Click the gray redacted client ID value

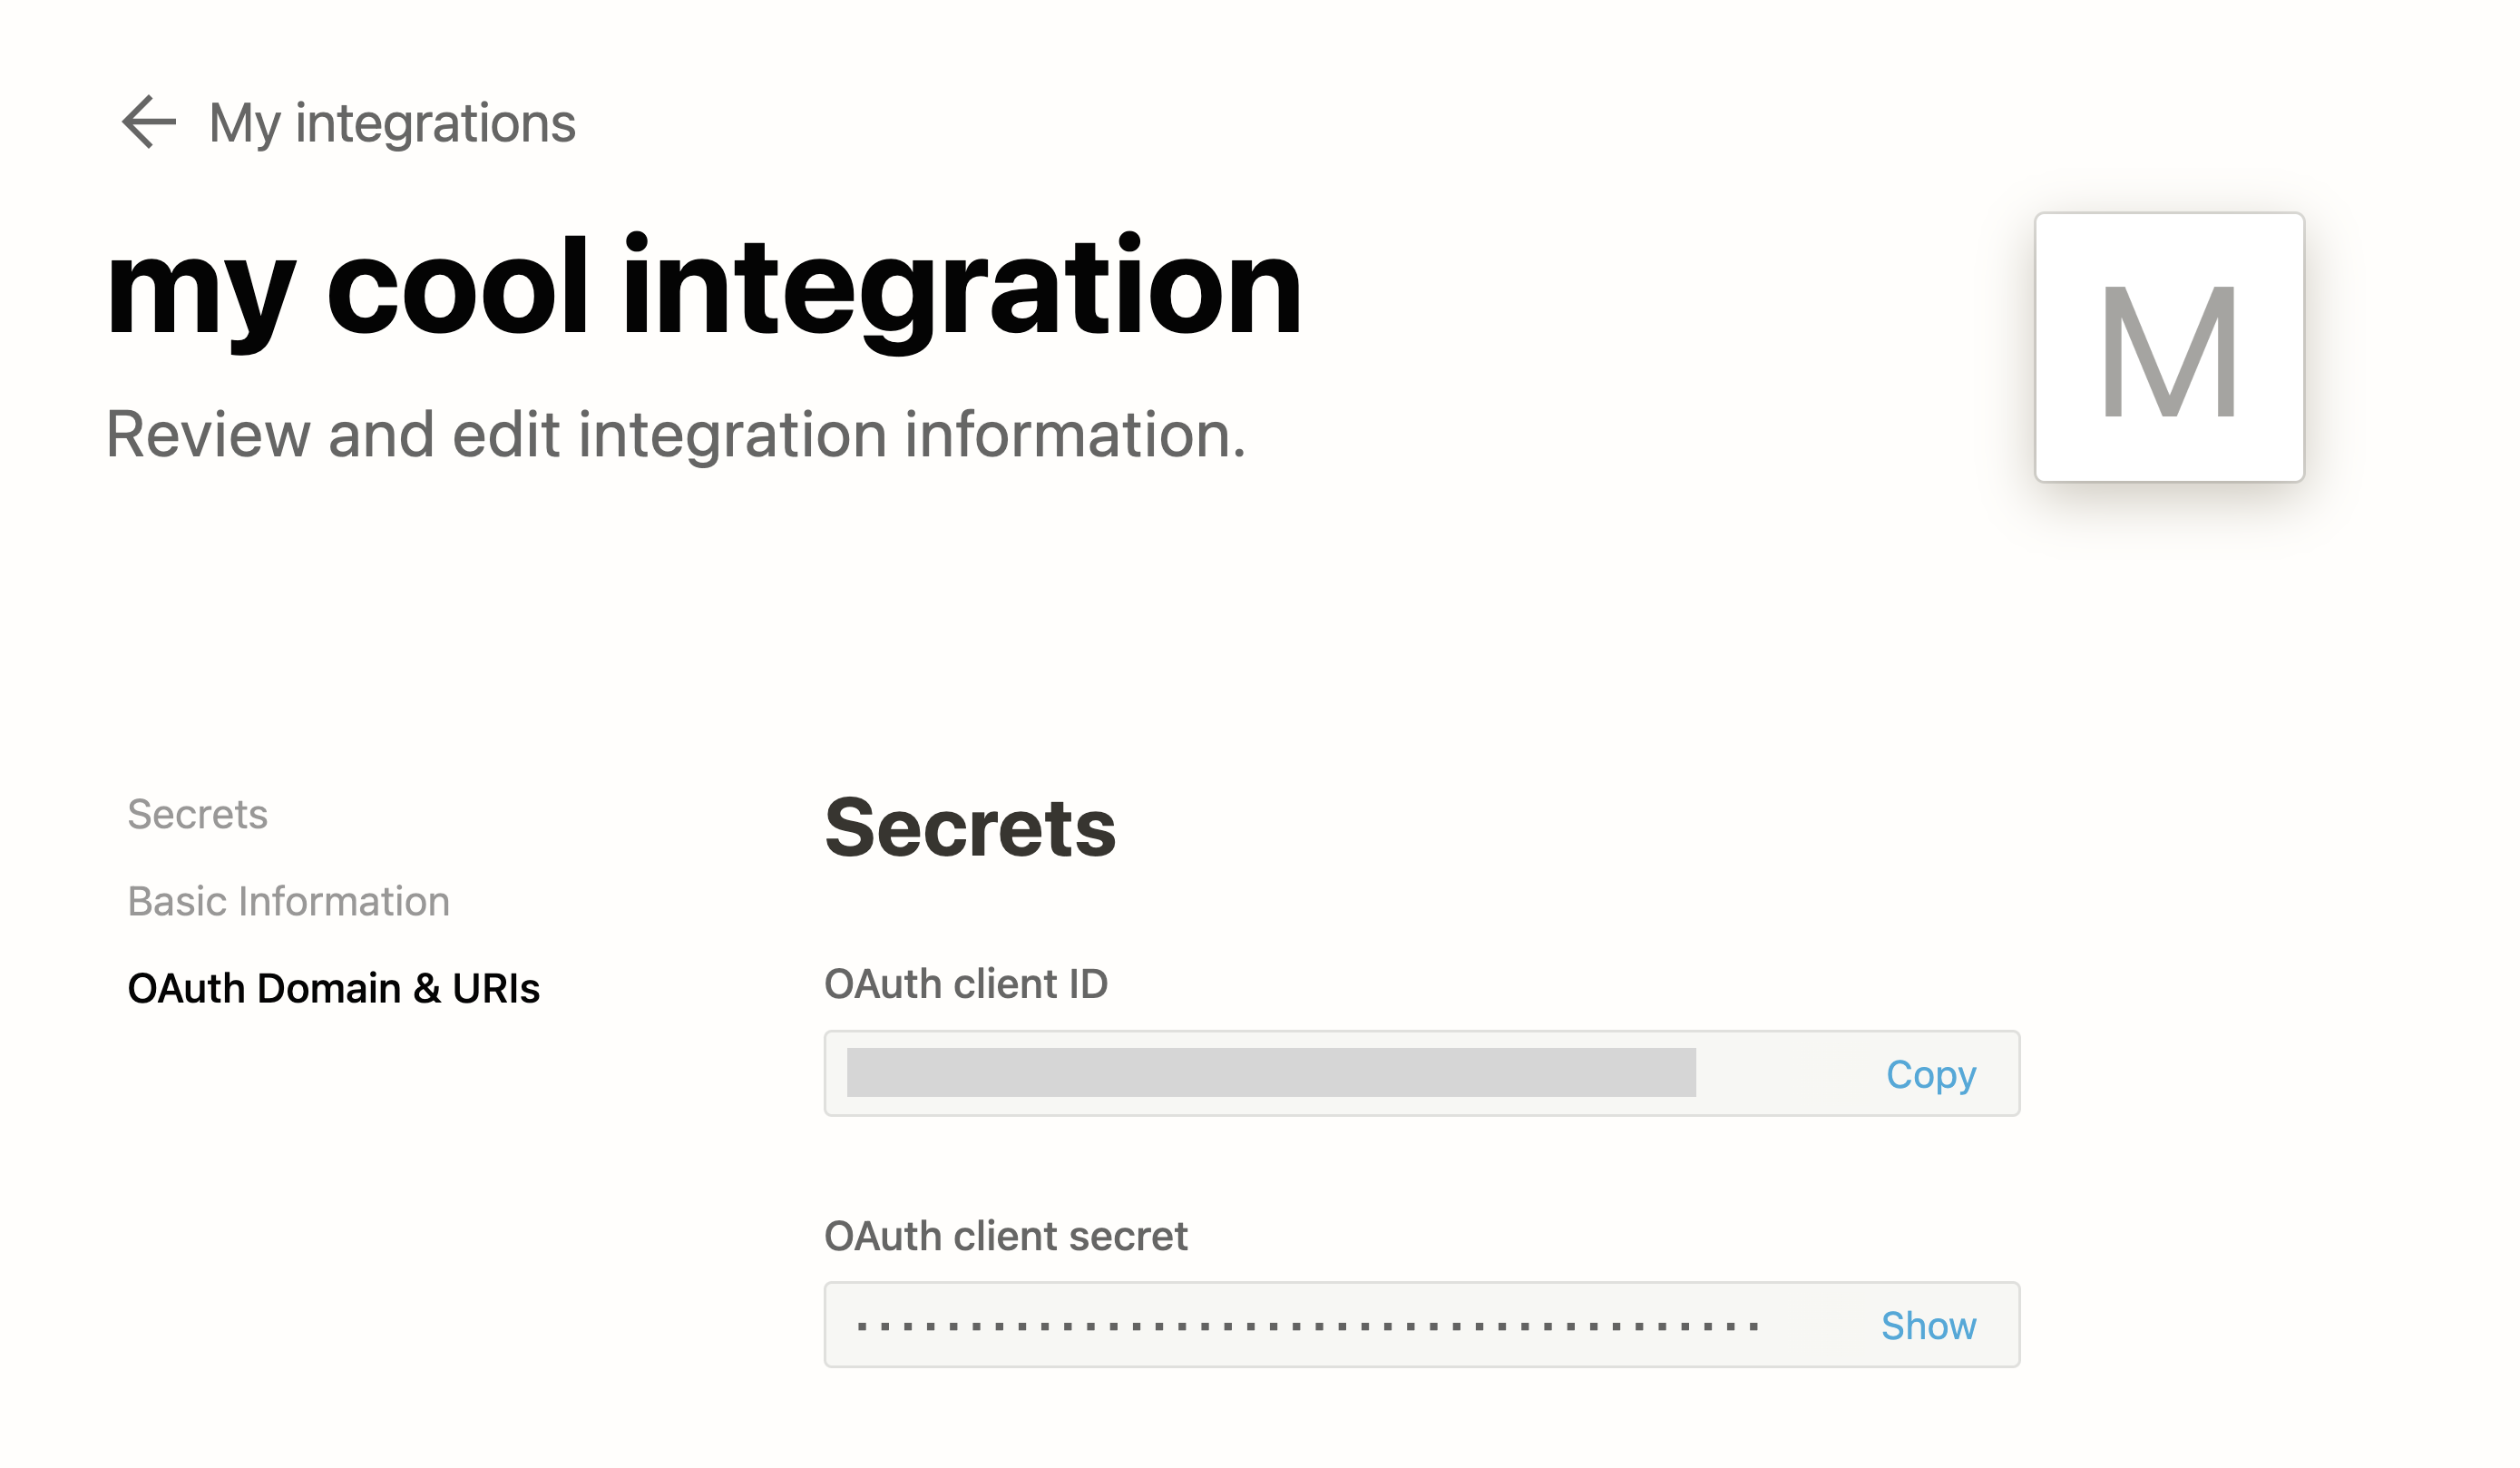1270,1072
